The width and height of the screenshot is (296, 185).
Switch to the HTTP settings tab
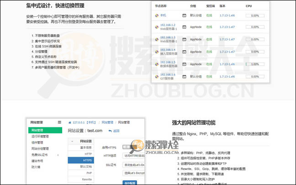tap(81, 154)
